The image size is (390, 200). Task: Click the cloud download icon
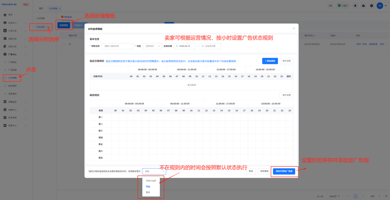[x=363, y=6]
